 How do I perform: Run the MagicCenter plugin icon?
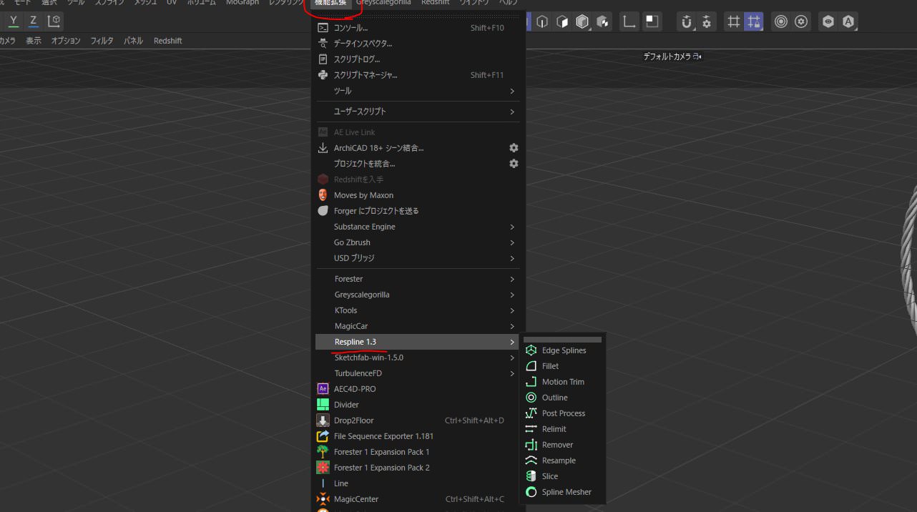(323, 499)
